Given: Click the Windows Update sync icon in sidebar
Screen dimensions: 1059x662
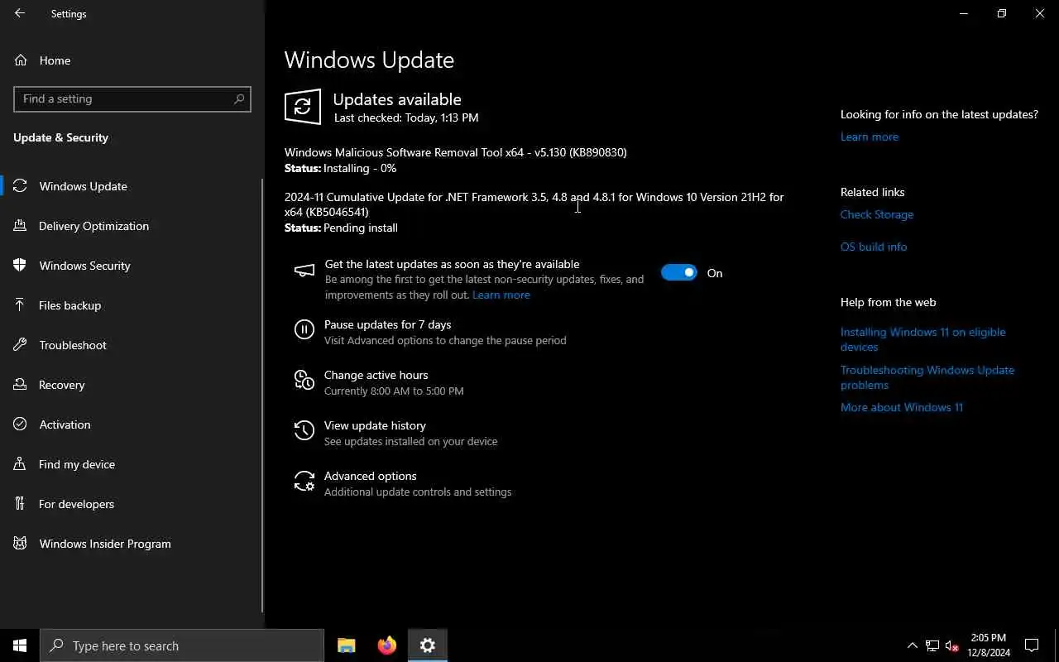Looking at the screenshot, I should tap(21, 186).
